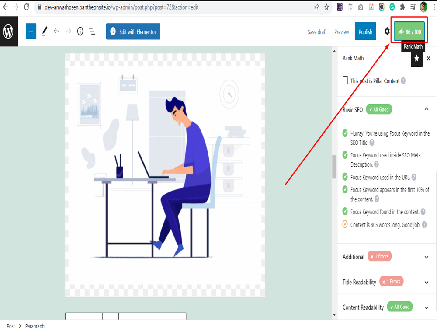Click the Preview link
Viewport: 437px width, 328px height.
(341, 32)
